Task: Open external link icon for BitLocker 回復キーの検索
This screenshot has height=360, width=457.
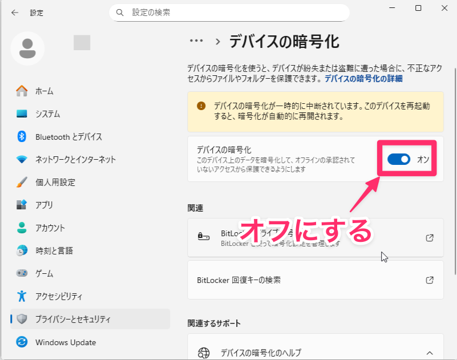Action: 430,280
